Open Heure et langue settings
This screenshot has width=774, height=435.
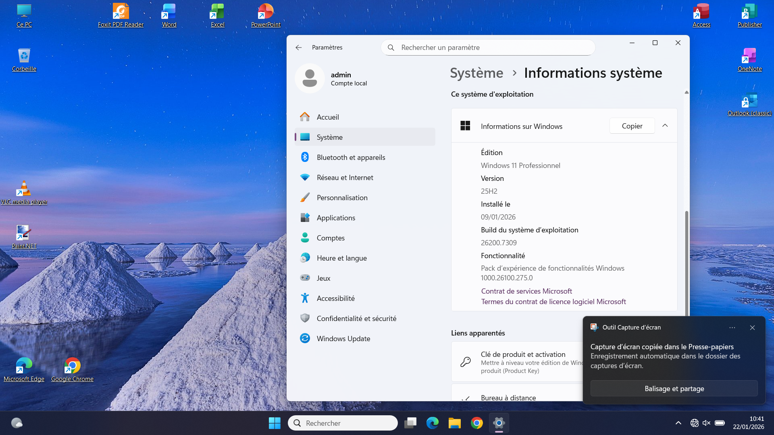click(365, 258)
